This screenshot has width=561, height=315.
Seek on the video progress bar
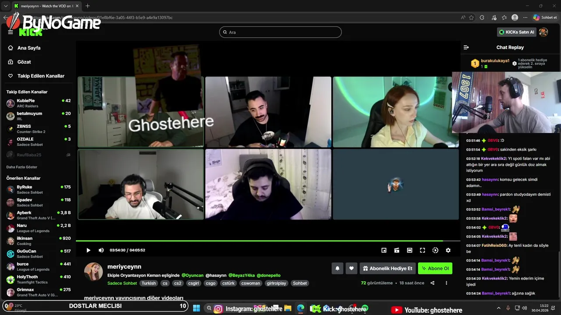[268, 241]
